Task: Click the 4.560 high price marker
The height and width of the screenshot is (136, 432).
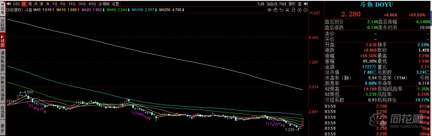Action: point(28,92)
